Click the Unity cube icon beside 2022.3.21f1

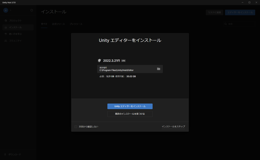100,61
